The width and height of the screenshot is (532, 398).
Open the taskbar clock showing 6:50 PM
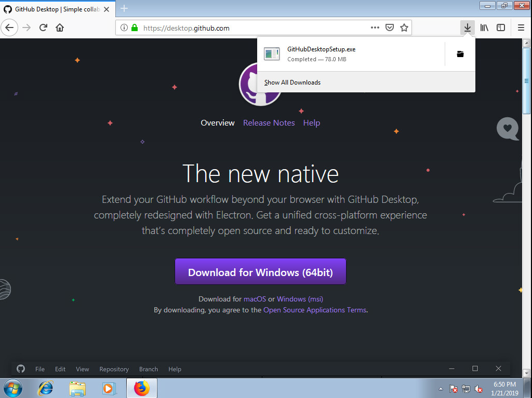[504, 389]
